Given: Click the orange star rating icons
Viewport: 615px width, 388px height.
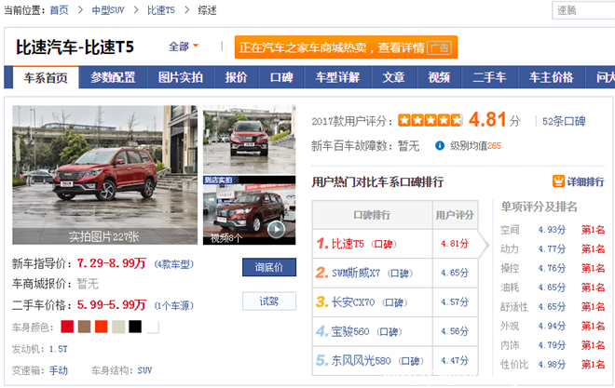Looking at the screenshot, I should click(x=430, y=121).
